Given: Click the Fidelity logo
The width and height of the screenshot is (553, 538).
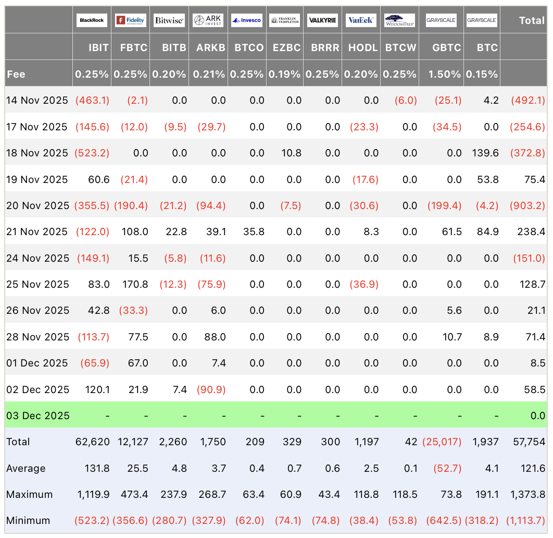Looking at the screenshot, I should [131, 20].
